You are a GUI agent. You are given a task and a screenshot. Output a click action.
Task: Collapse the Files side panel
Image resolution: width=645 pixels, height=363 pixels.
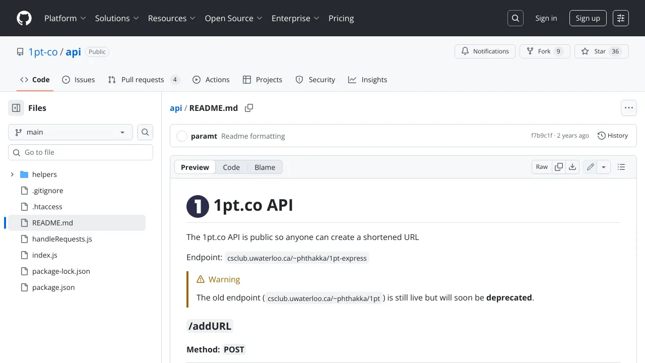point(16,108)
